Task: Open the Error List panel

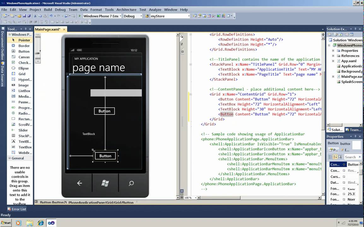Action: pyautogui.click(x=17, y=209)
